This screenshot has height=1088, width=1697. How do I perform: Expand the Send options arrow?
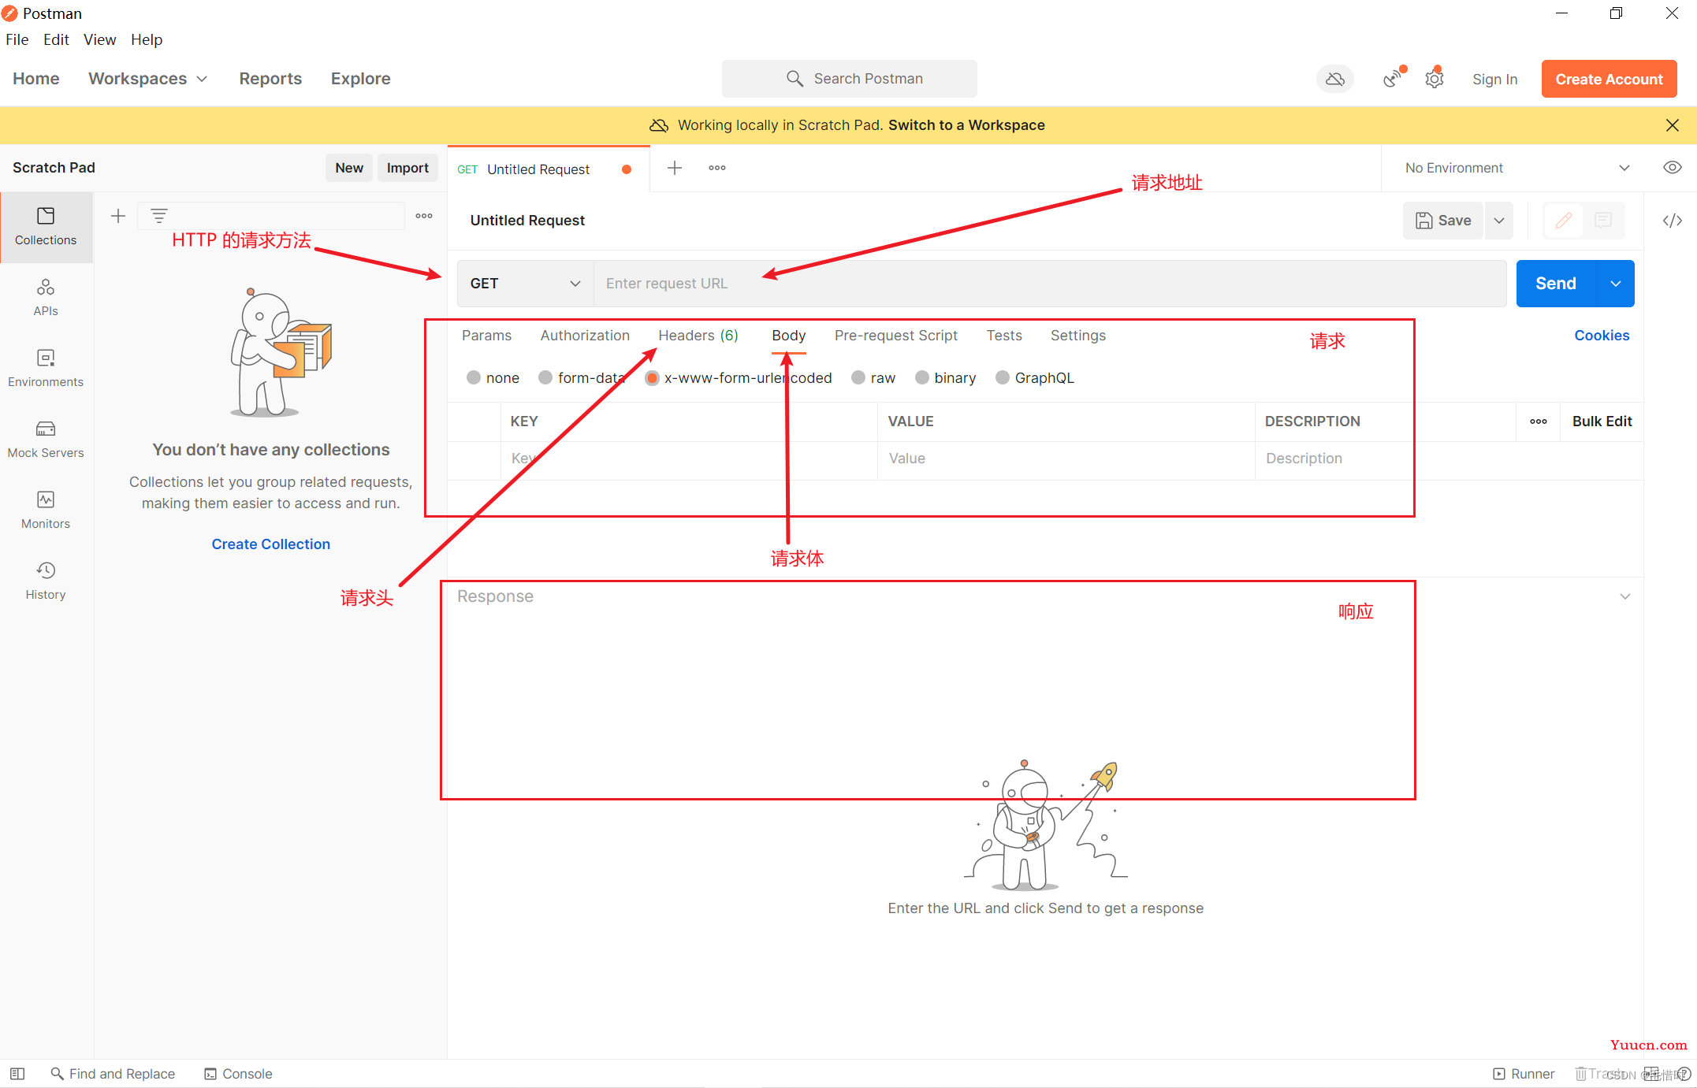point(1616,284)
